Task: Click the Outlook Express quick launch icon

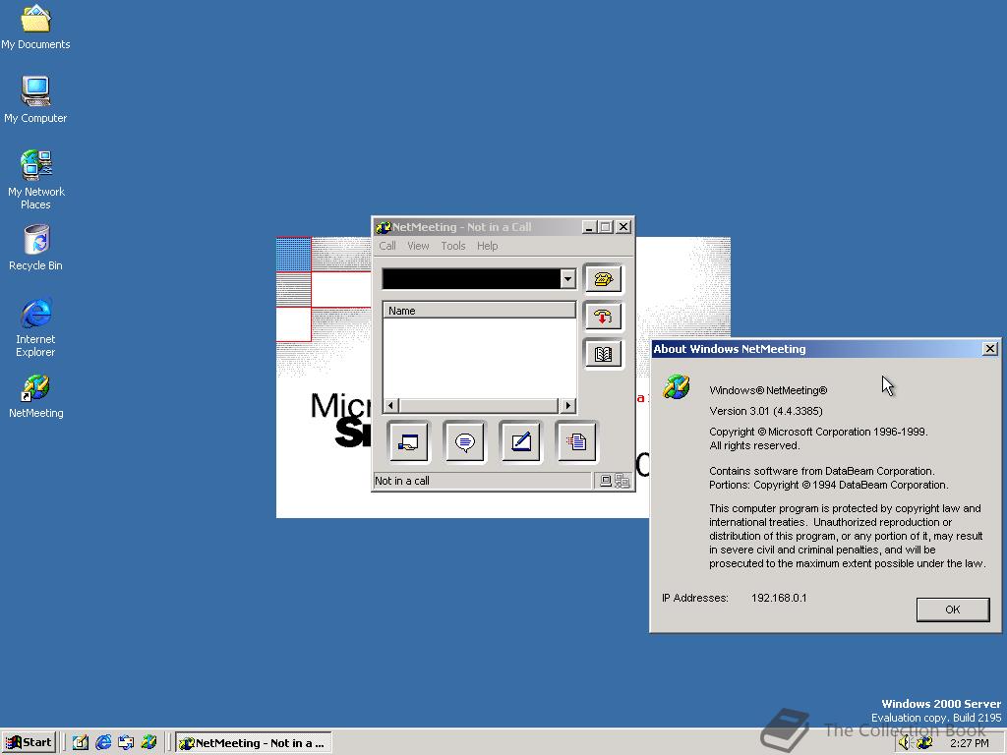Action: [x=126, y=743]
